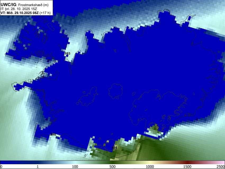Click the "203" value label on the map

coord(53,134)
